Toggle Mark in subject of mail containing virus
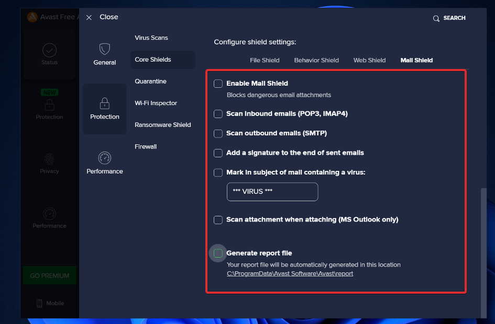Viewport: 495px width, 324px height. tap(218, 172)
